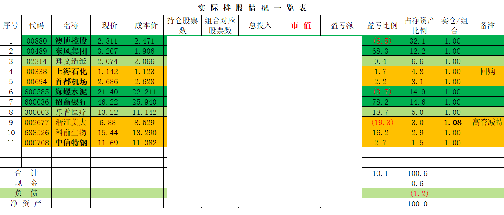Click the profit ratio 18.7

[382, 112]
